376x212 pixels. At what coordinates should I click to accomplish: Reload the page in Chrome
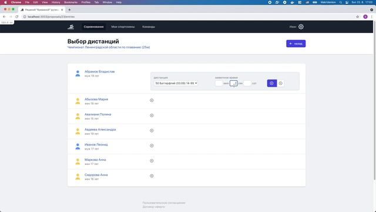tap(17, 16)
